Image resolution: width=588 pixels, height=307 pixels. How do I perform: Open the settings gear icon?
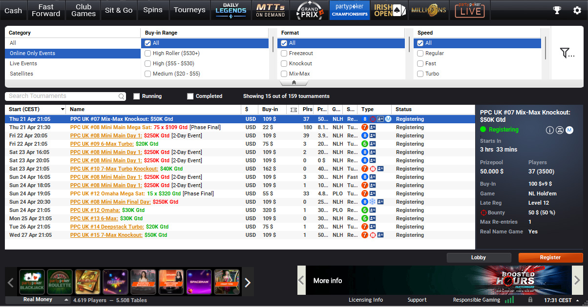pyautogui.click(x=577, y=10)
